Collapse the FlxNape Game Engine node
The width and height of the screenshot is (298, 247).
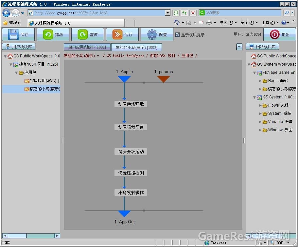(x=254, y=72)
